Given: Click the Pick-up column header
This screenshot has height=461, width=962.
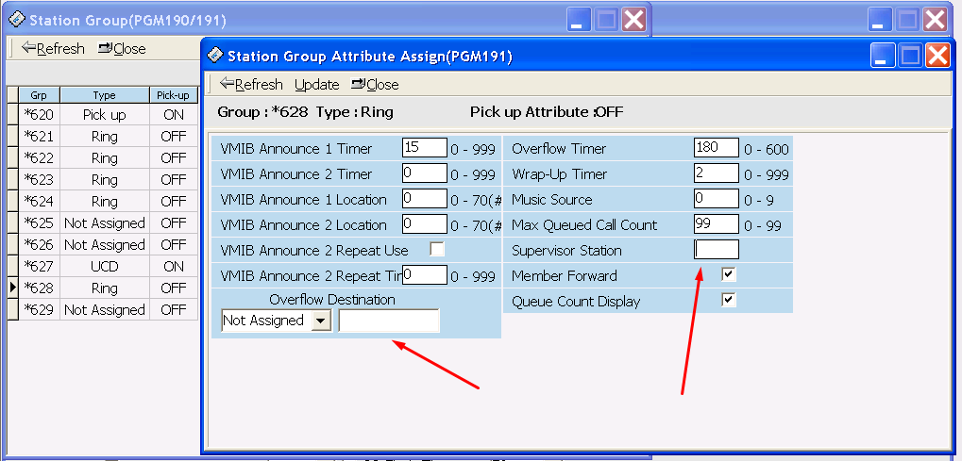Looking at the screenshot, I should [173, 95].
